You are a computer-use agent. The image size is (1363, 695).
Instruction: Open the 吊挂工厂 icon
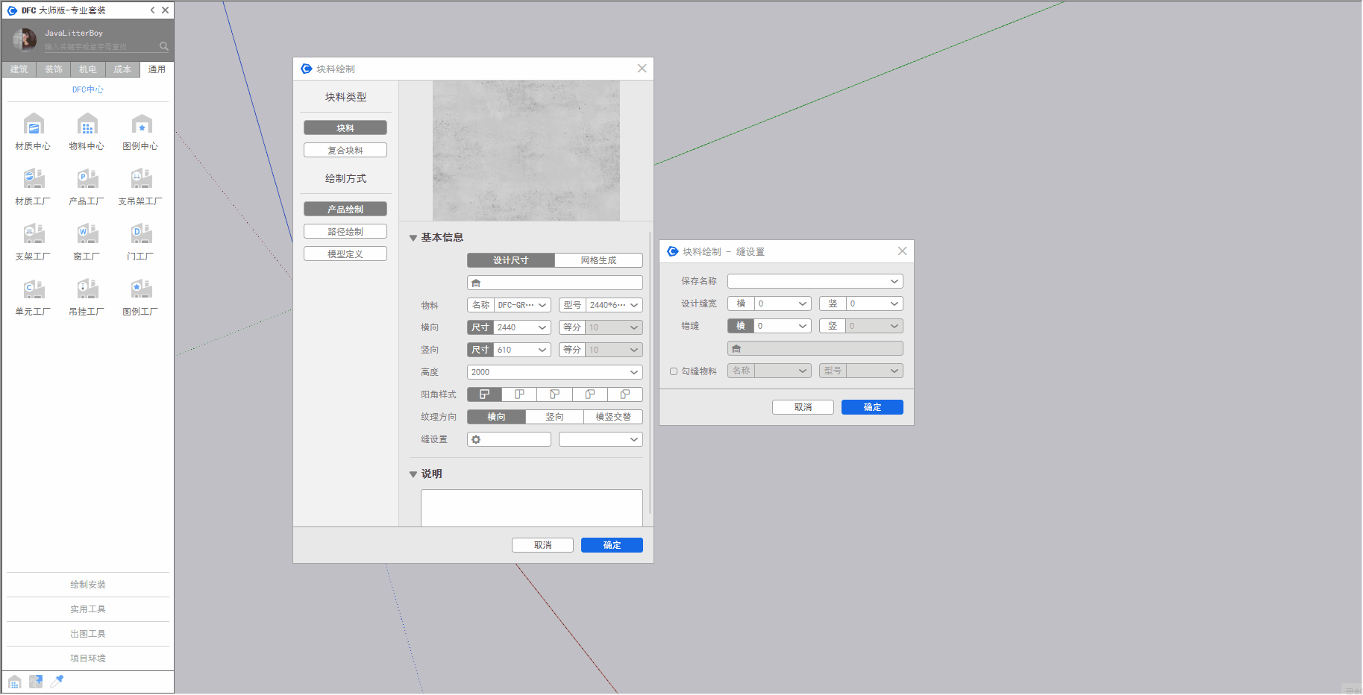click(87, 290)
